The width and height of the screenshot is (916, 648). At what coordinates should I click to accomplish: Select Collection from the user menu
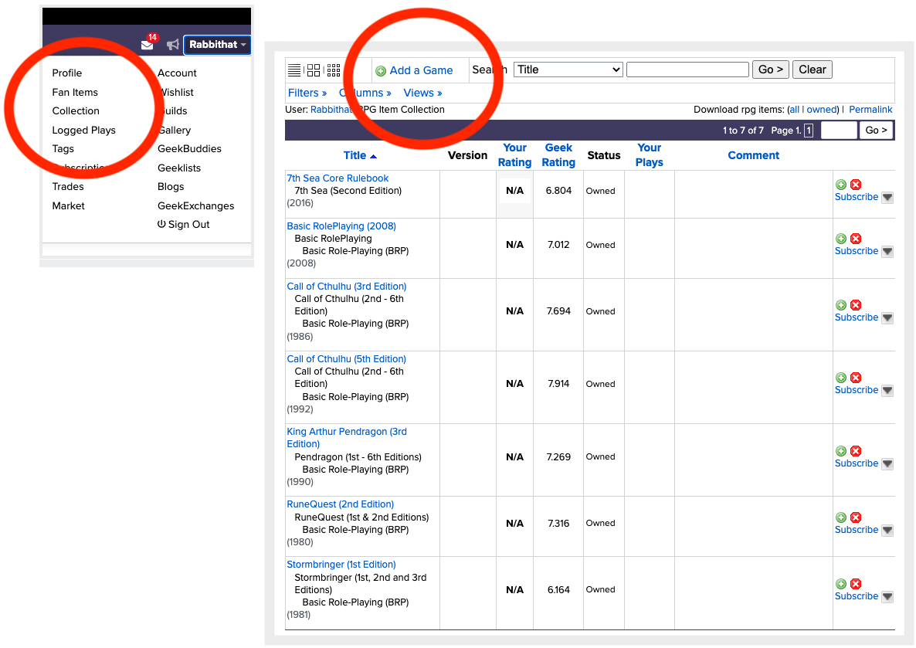click(x=76, y=110)
